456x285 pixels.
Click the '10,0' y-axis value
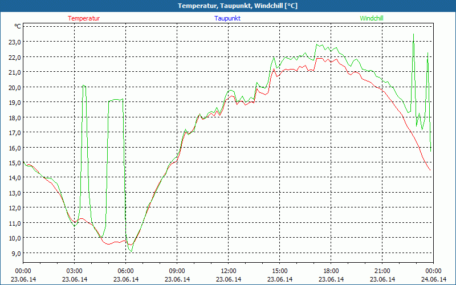tap(15, 238)
